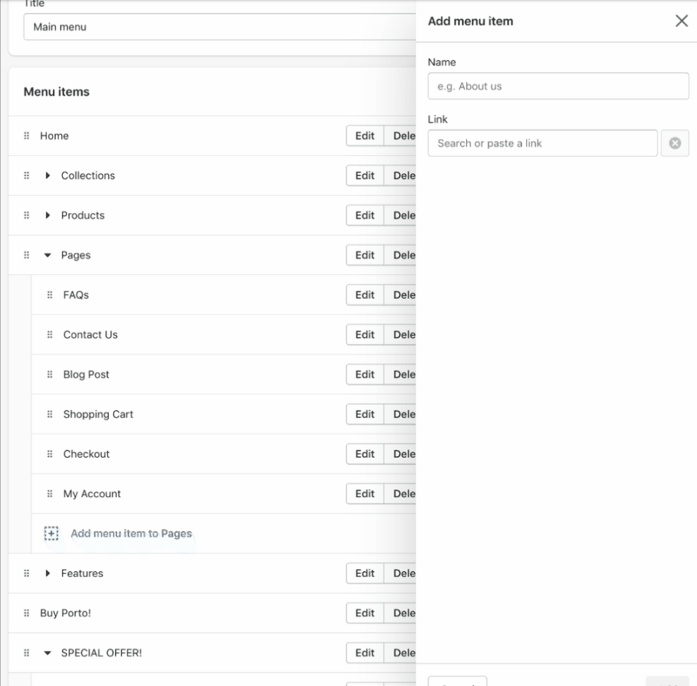
Task: Clear the Link field with the X icon
Action: pyautogui.click(x=674, y=143)
